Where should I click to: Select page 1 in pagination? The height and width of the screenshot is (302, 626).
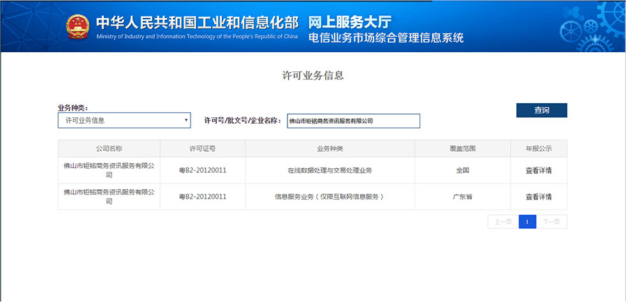pos(527,222)
